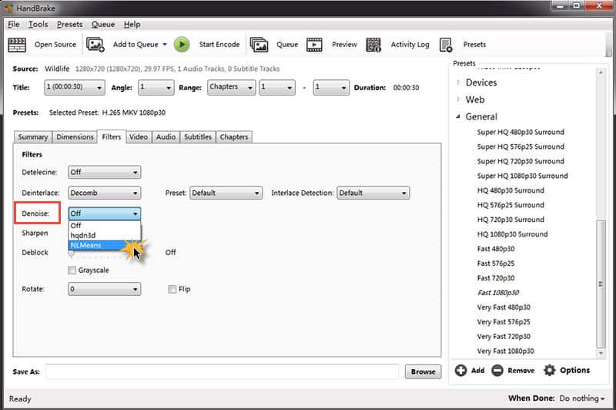This screenshot has height=410, width=616.
Task: Select the Fast 1080p30 preset
Action: point(498,292)
